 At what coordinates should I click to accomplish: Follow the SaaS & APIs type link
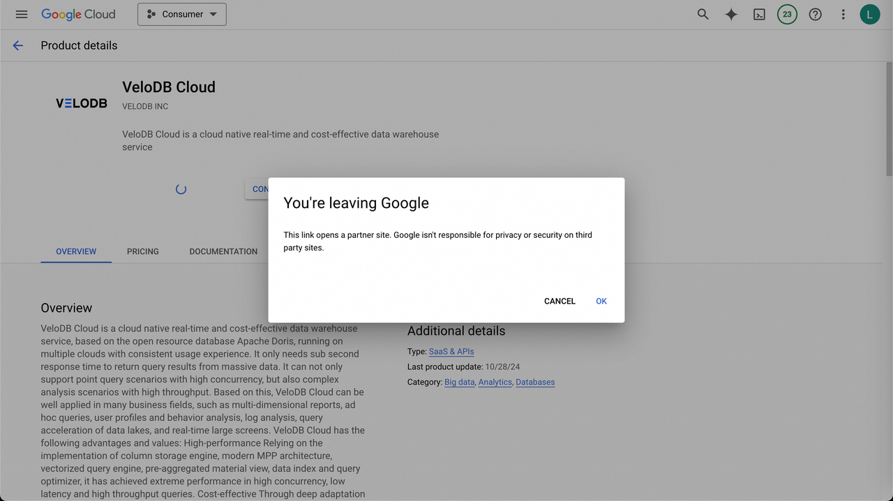click(x=451, y=352)
